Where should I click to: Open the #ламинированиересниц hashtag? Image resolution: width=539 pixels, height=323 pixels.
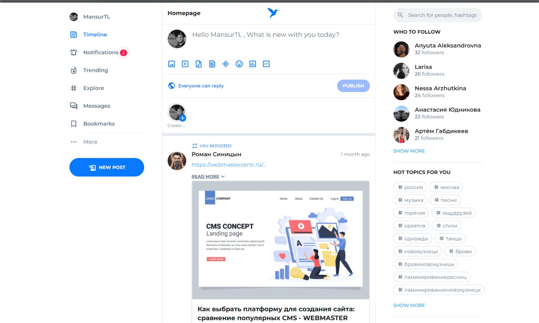click(432, 277)
